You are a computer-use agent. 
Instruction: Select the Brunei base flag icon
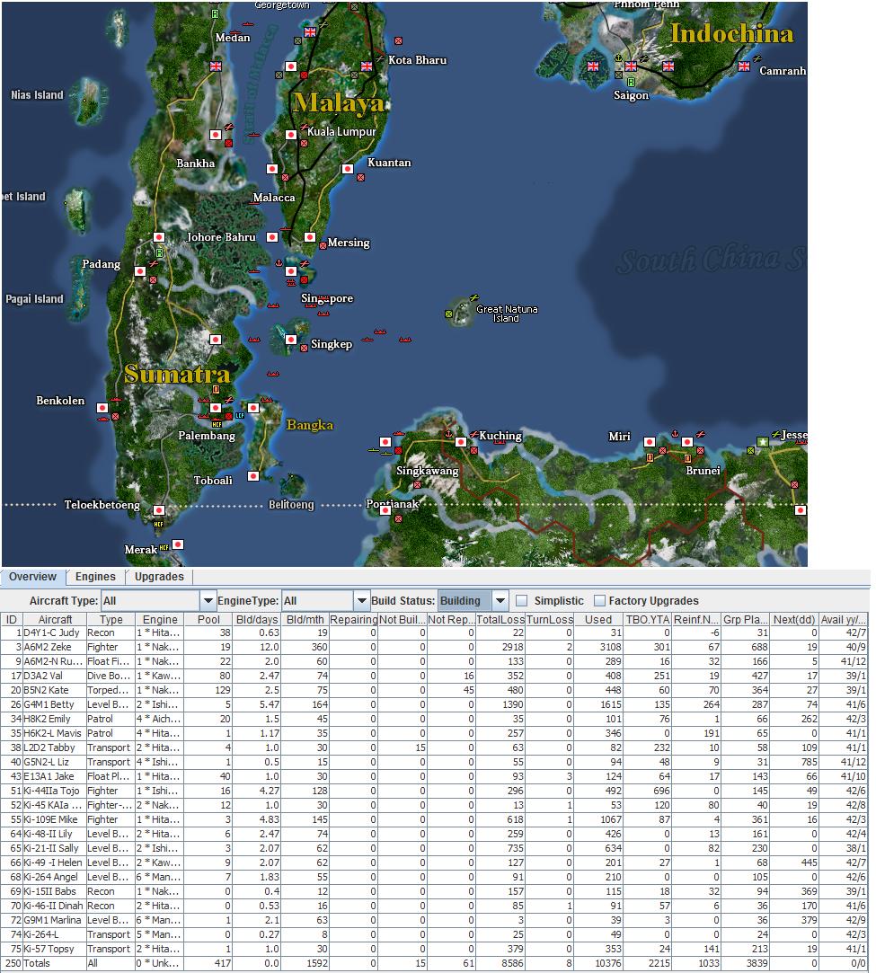[686, 442]
